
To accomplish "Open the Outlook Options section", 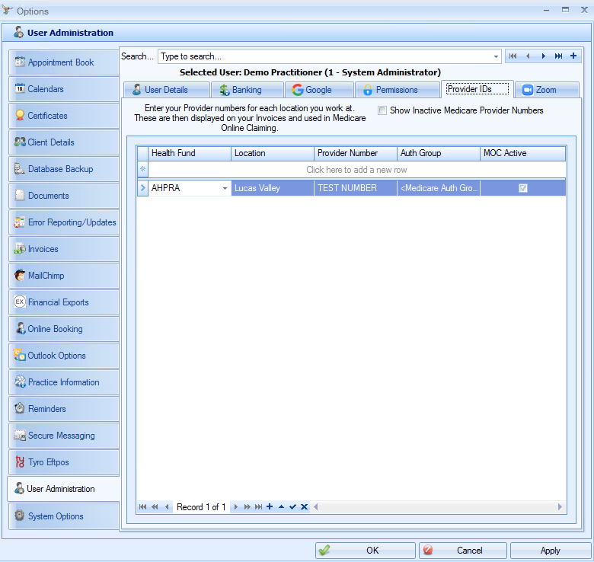I will click(x=64, y=356).
